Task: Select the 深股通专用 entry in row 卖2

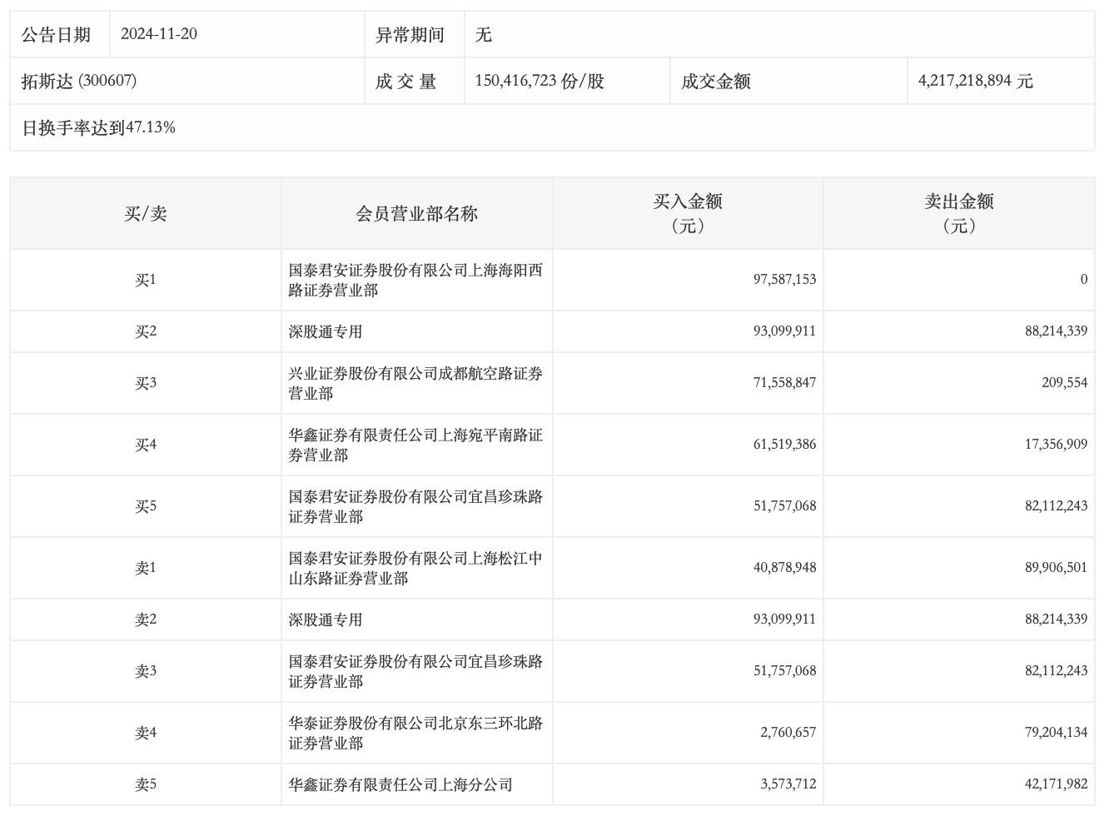Action: coord(326,619)
